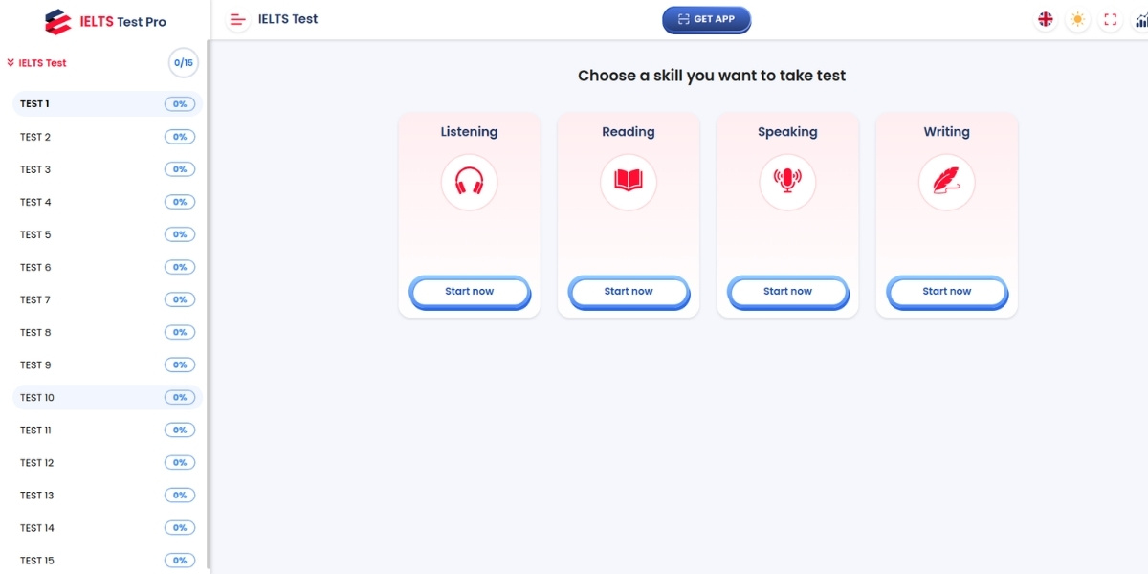Screen dimensions: 1148x574
Task: Toggle light/dark theme with sun icon
Action: click(1078, 19)
